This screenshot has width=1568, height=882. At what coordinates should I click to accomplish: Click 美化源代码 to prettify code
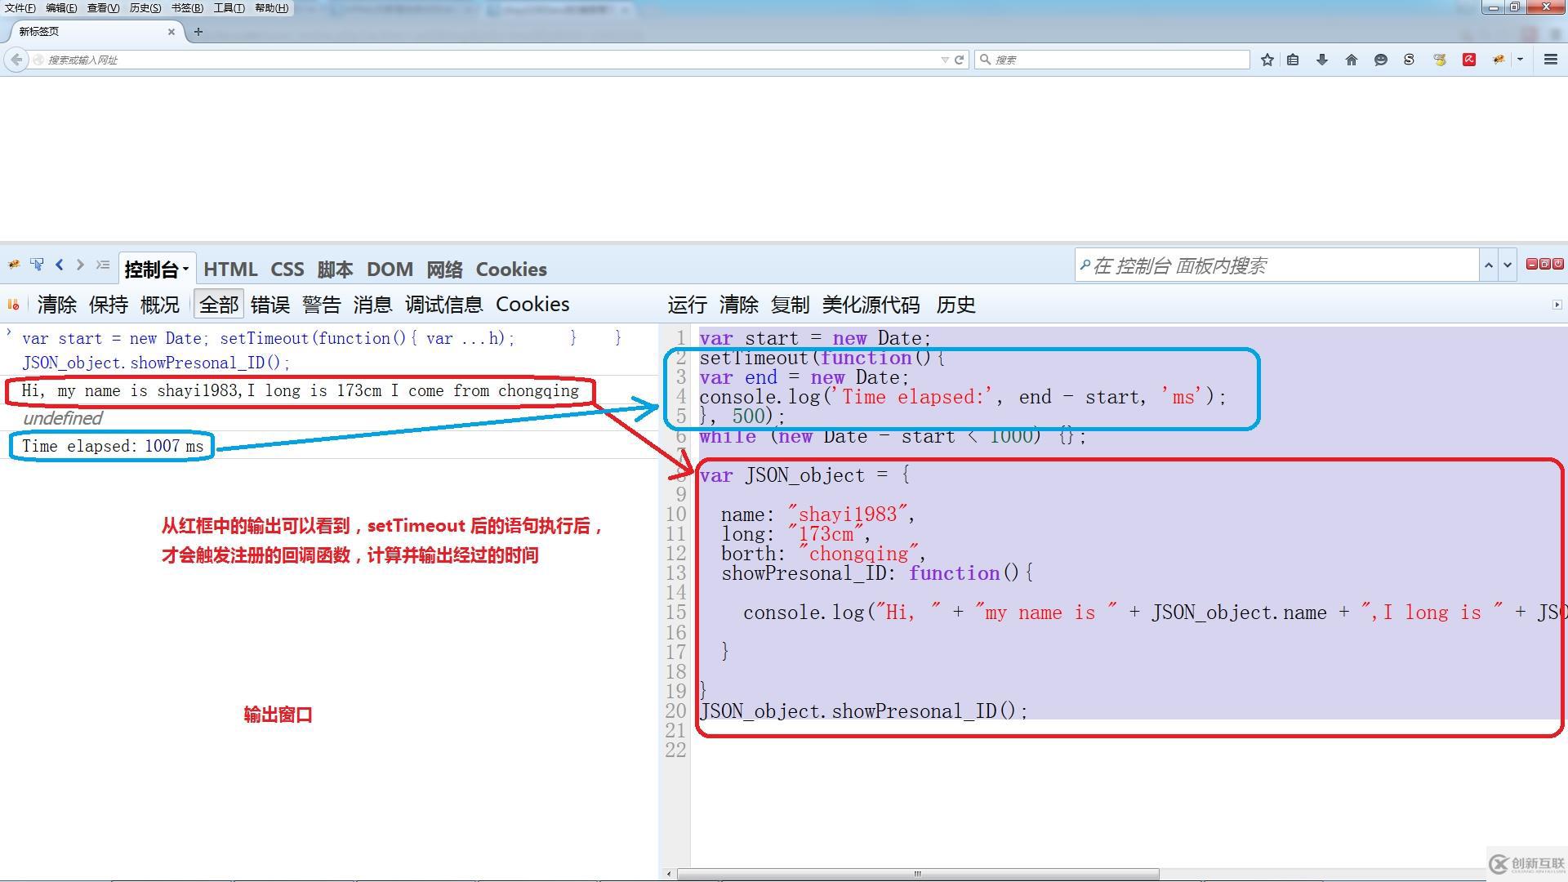coord(871,305)
